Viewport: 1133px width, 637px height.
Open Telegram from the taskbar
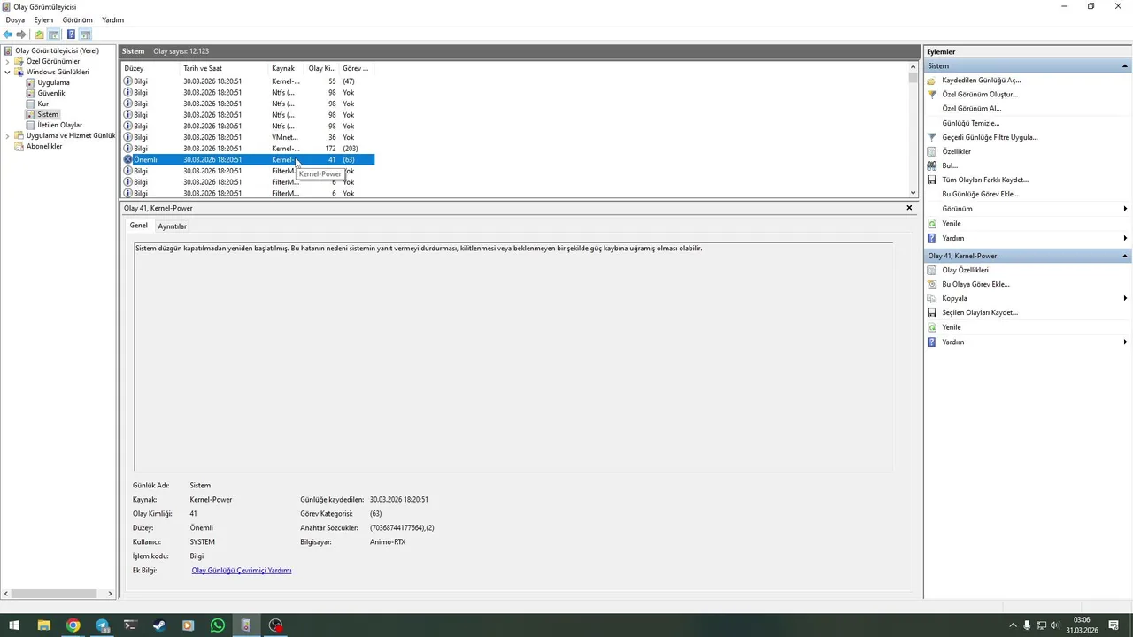(102, 625)
